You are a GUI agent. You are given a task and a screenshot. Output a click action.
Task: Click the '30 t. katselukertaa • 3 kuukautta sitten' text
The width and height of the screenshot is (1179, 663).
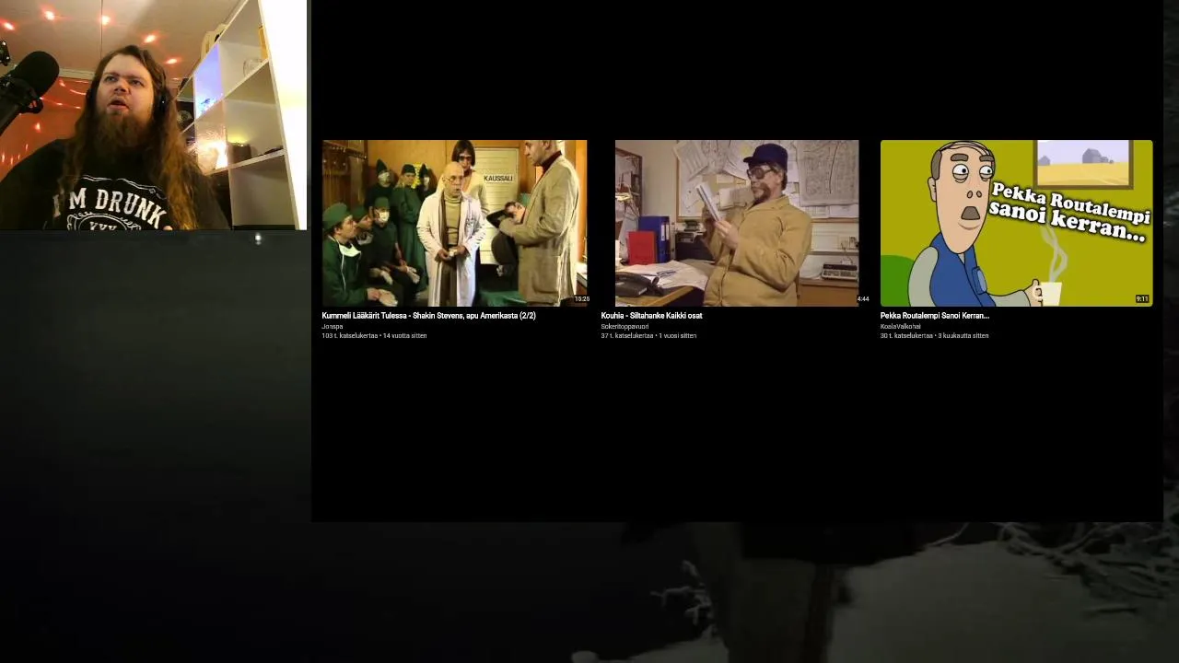tap(934, 336)
